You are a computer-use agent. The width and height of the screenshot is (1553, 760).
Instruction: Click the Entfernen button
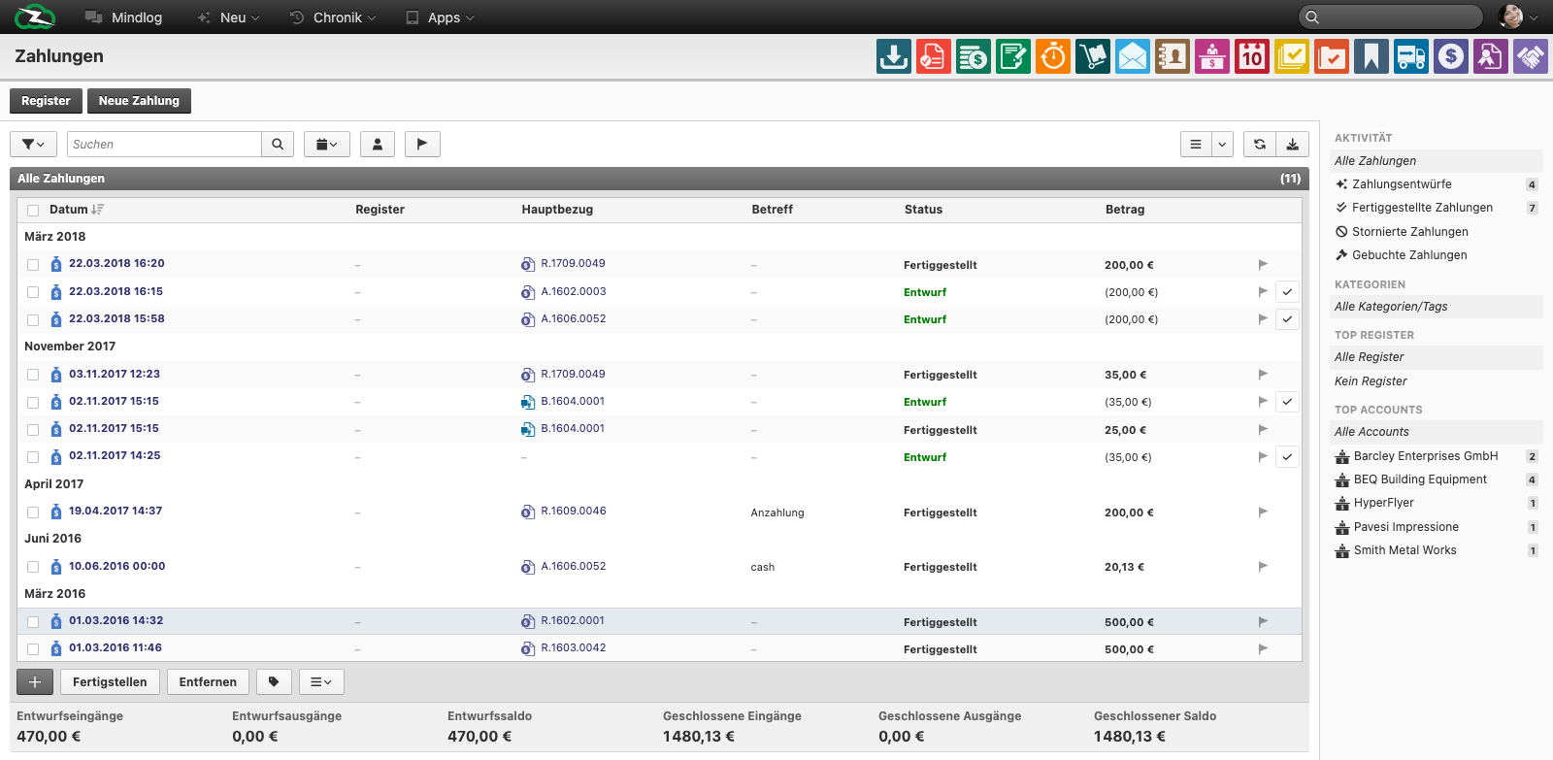point(208,681)
